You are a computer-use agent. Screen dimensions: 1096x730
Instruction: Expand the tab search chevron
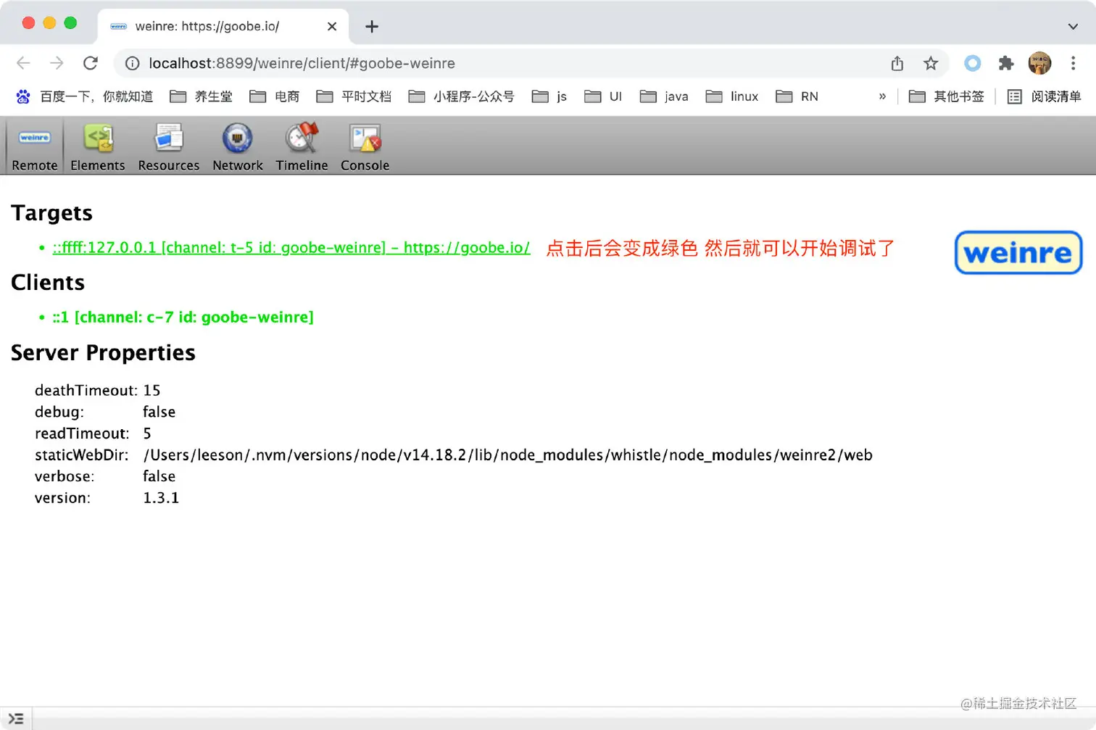[x=1073, y=27]
